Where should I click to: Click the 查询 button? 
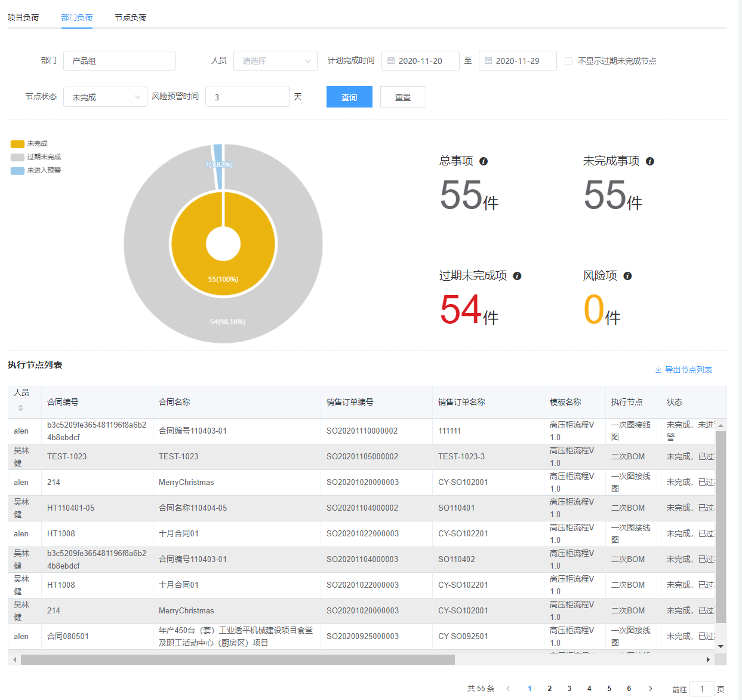(349, 97)
